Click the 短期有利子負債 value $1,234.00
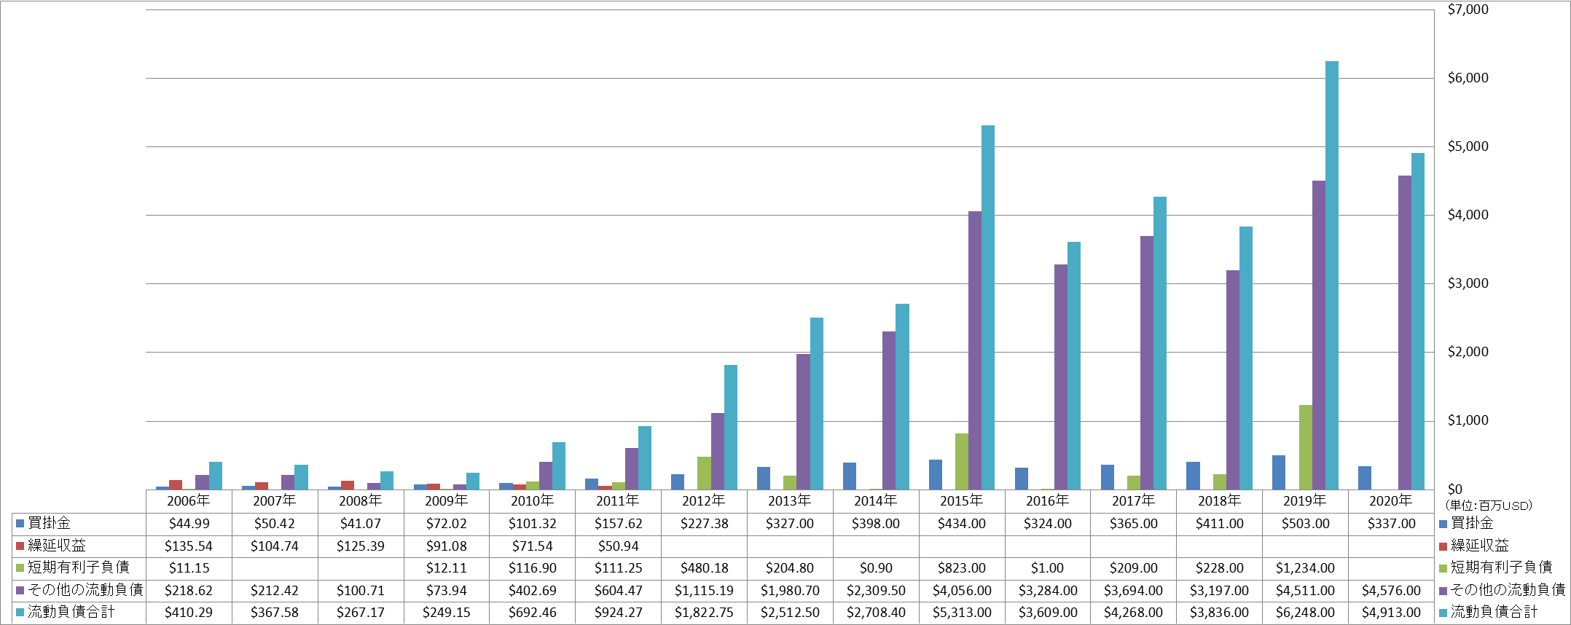The image size is (1571, 625). 1305,567
